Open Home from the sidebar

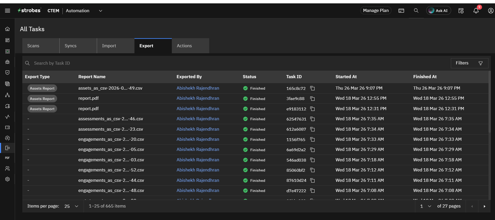coord(8,29)
